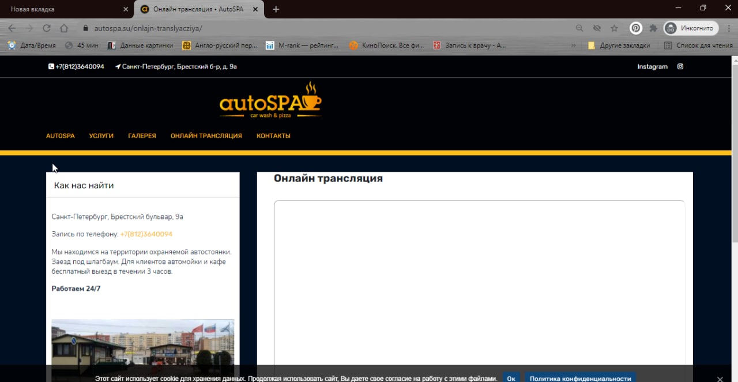Image resolution: width=738 pixels, height=382 pixels.
Task: Reload the page with the refresh icon
Action: [x=47, y=28]
